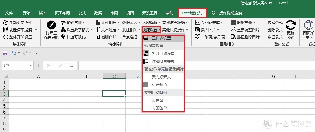Open the 文件 tab
Image resolution: width=315 pixels, height=132 pixels.
tap(9, 13)
